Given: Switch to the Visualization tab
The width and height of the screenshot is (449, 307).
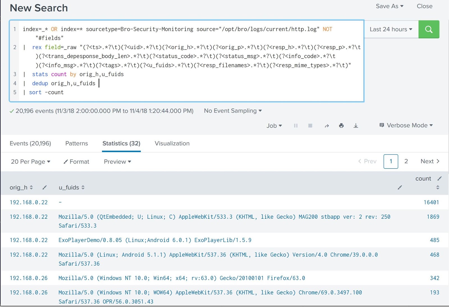Looking at the screenshot, I should click(x=172, y=143).
